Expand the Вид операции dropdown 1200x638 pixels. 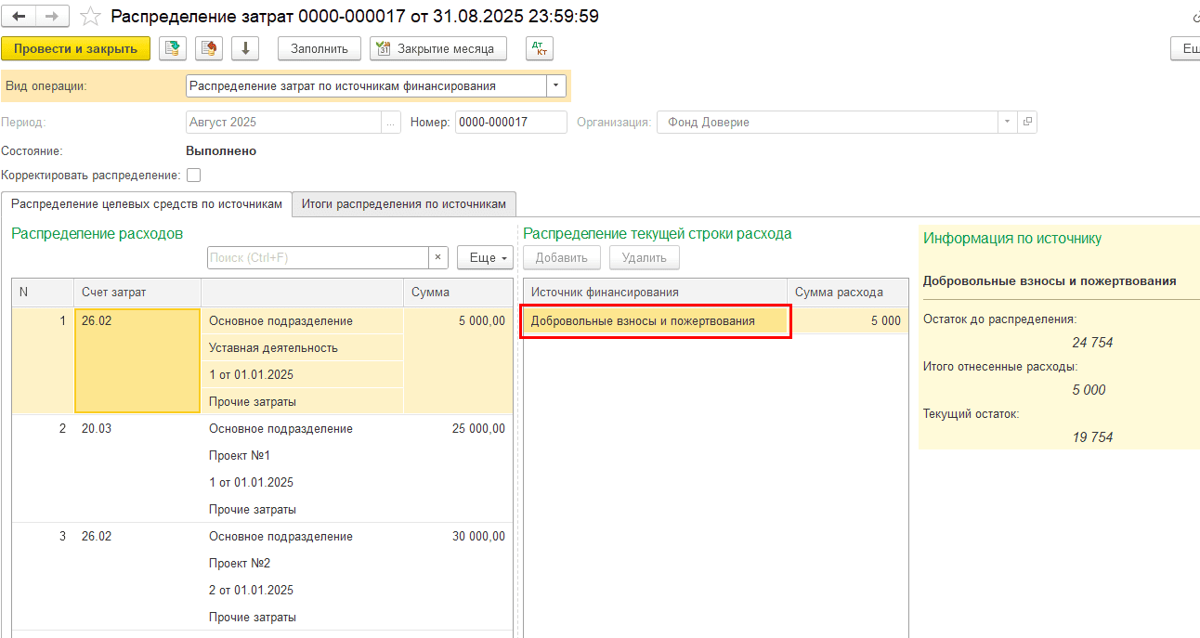coord(556,85)
